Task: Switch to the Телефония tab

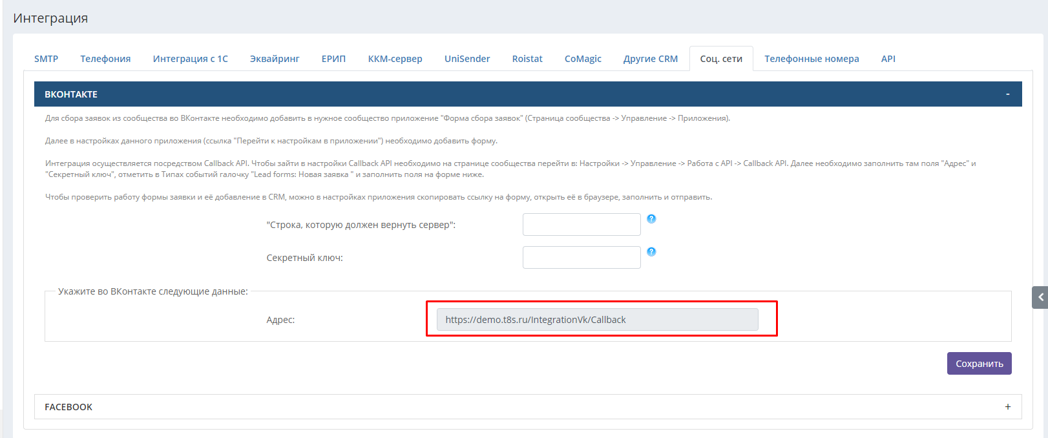Action: (x=105, y=59)
